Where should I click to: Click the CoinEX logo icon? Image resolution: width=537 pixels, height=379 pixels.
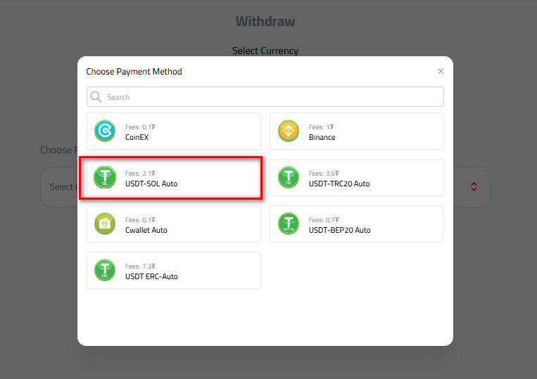point(105,131)
